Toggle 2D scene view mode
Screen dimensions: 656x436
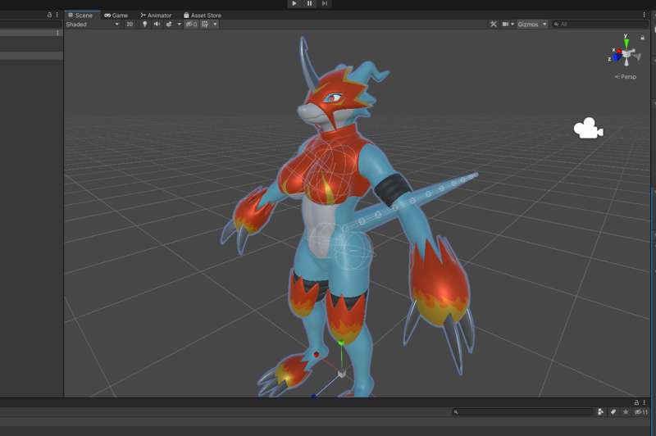pyautogui.click(x=130, y=25)
